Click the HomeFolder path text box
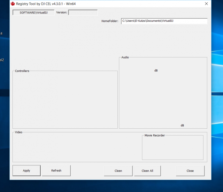This screenshot has width=223, height=192. click(x=164, y=21)
